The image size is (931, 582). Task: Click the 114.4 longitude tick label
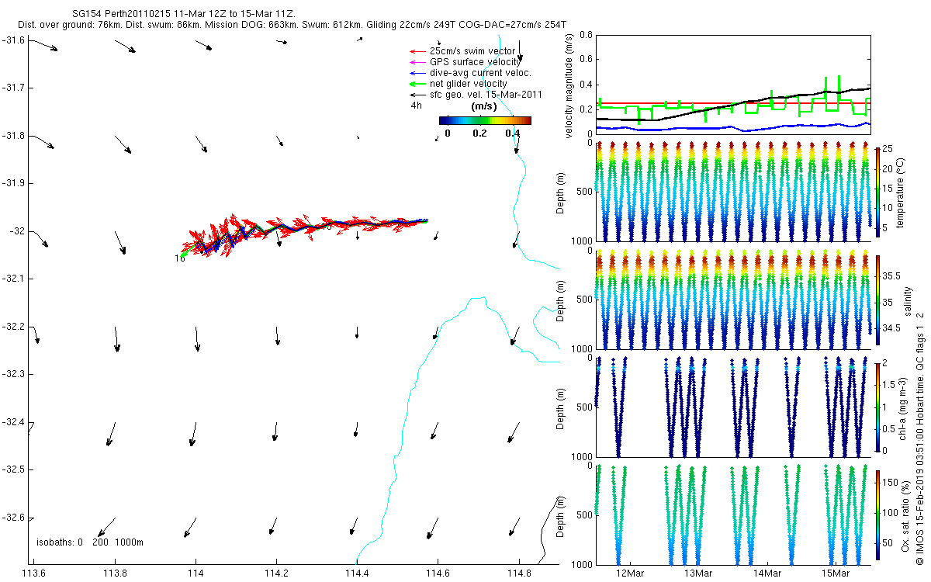coord(357,573)
